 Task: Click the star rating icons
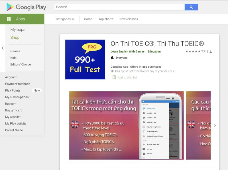point(193,51)
